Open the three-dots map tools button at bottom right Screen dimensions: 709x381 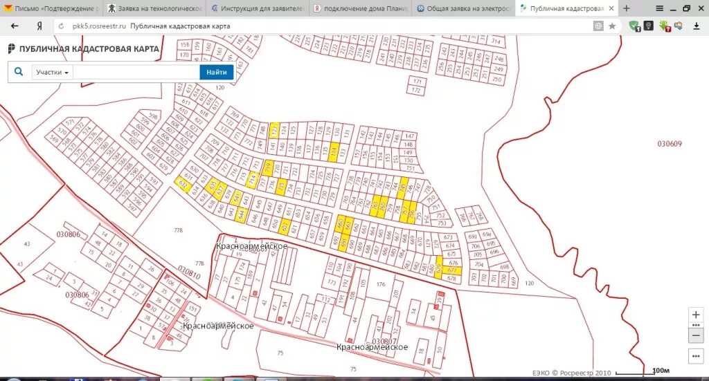(x=696, y=356)
